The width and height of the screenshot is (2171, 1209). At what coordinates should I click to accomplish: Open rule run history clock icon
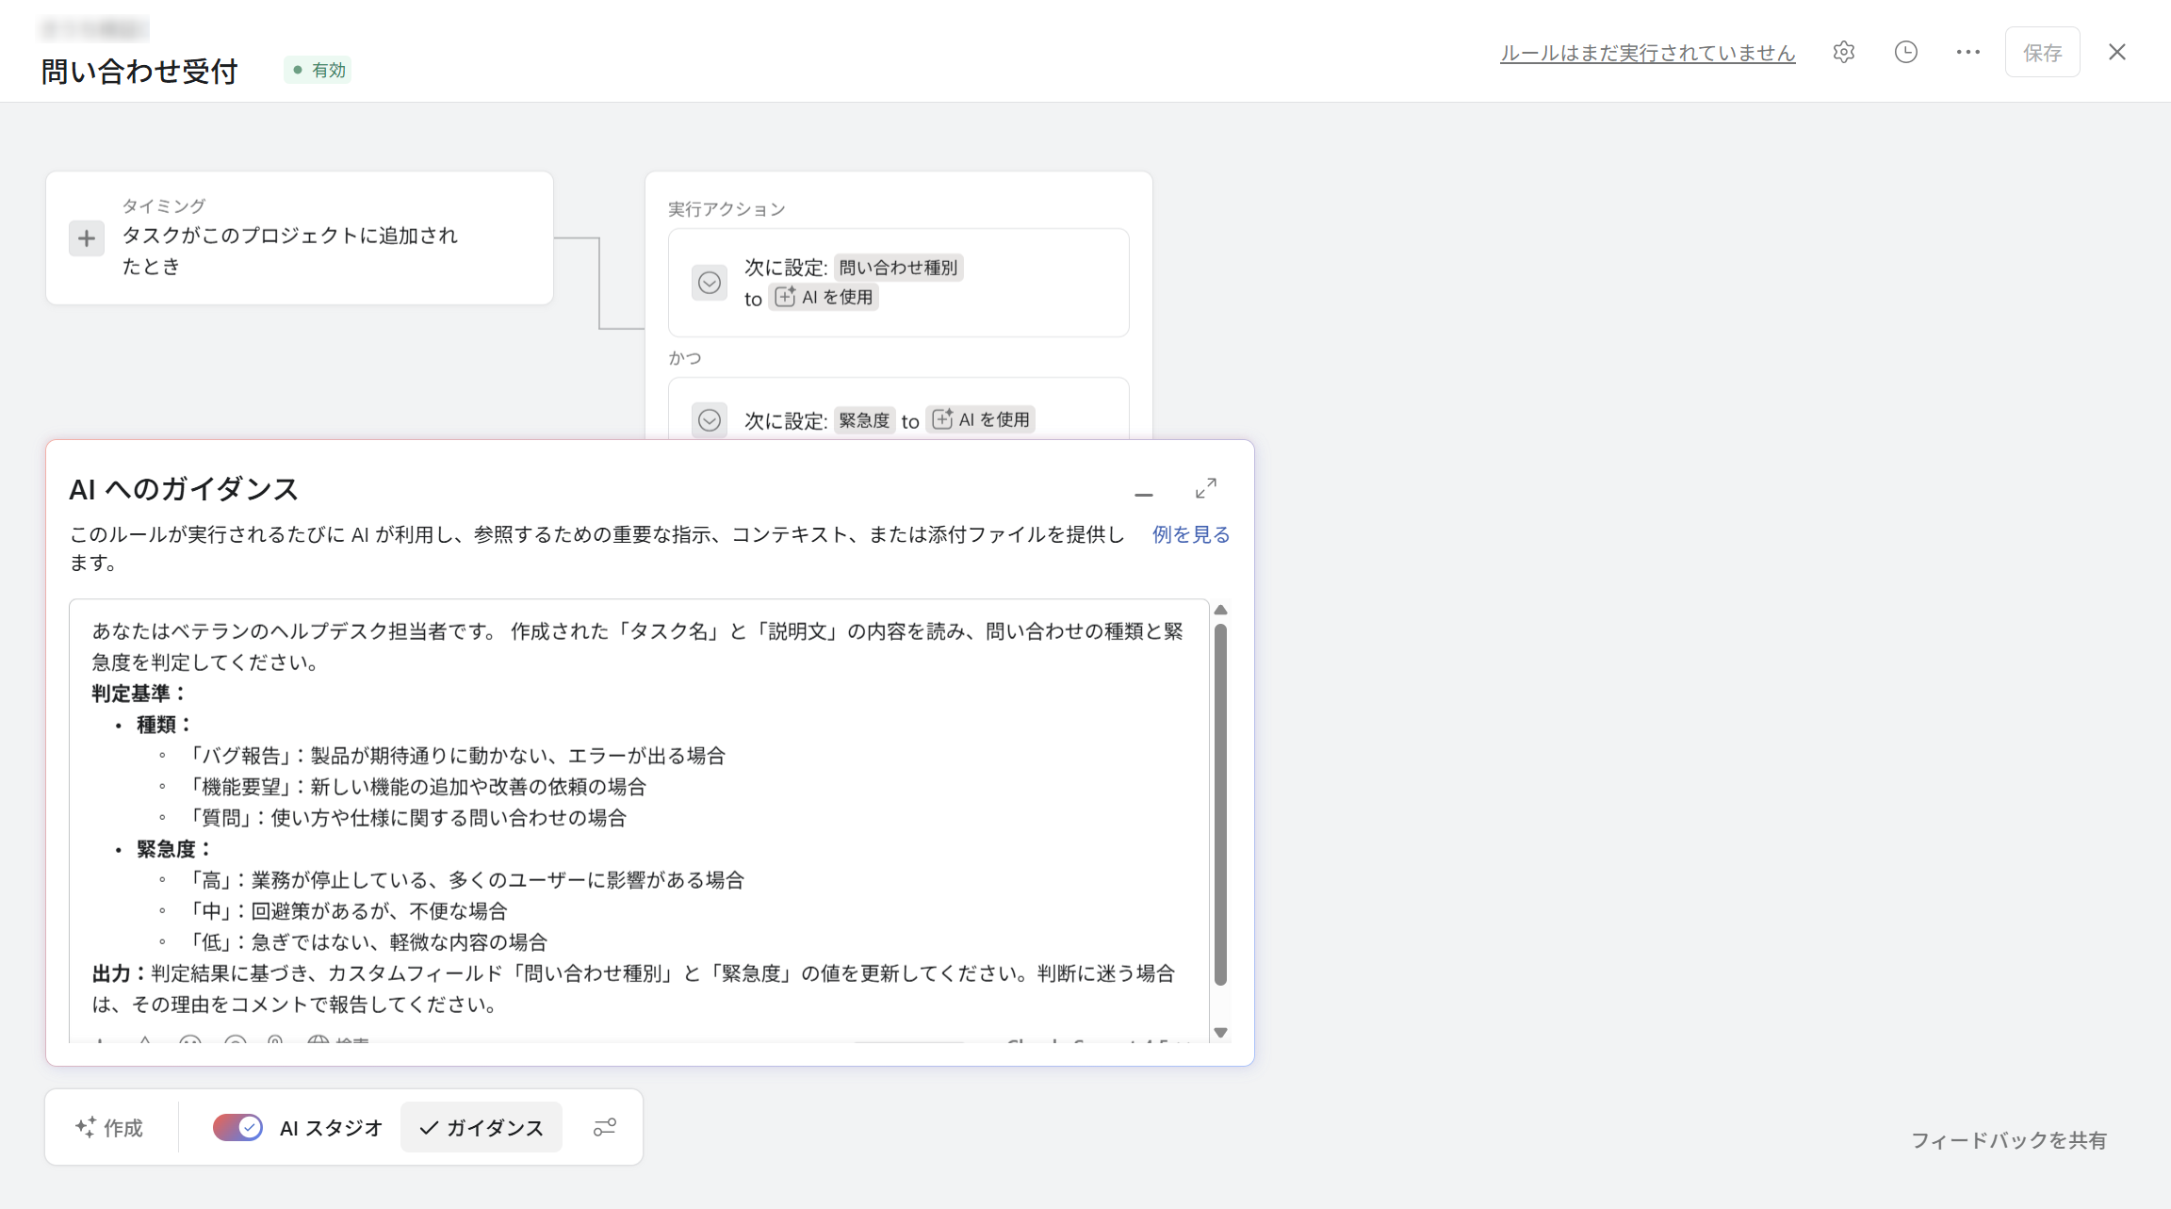1905,52
